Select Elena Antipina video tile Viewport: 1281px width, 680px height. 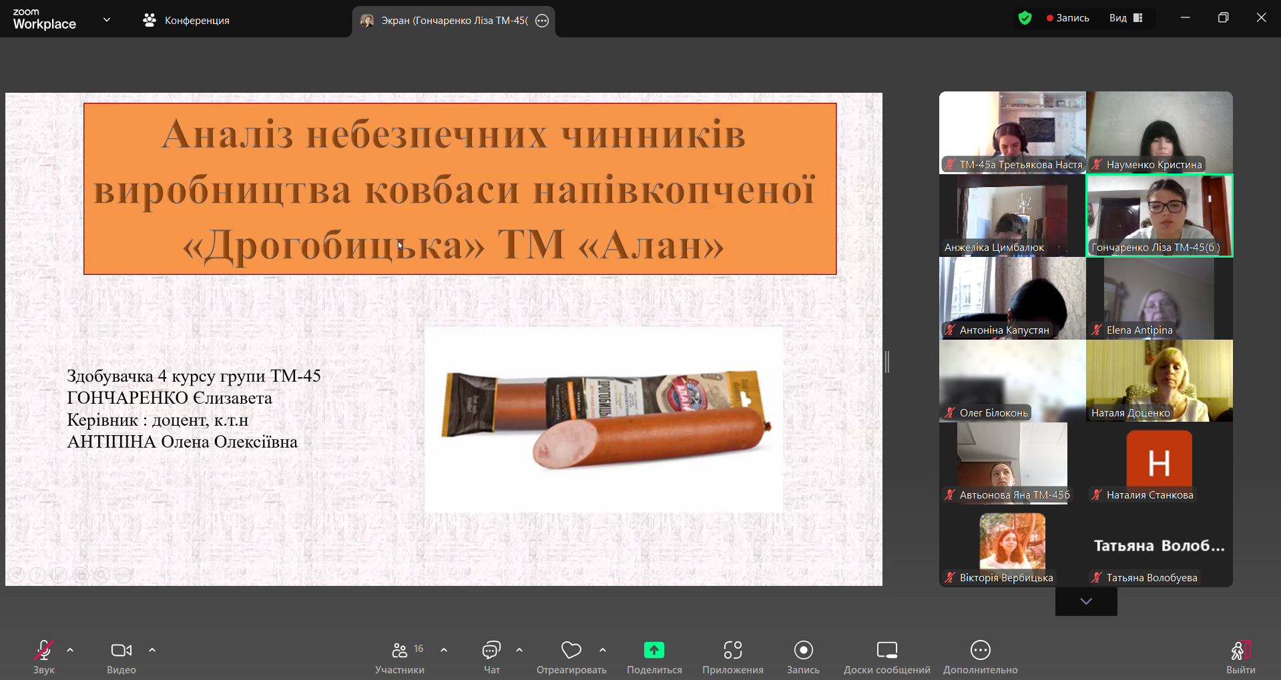(1160, 298)
